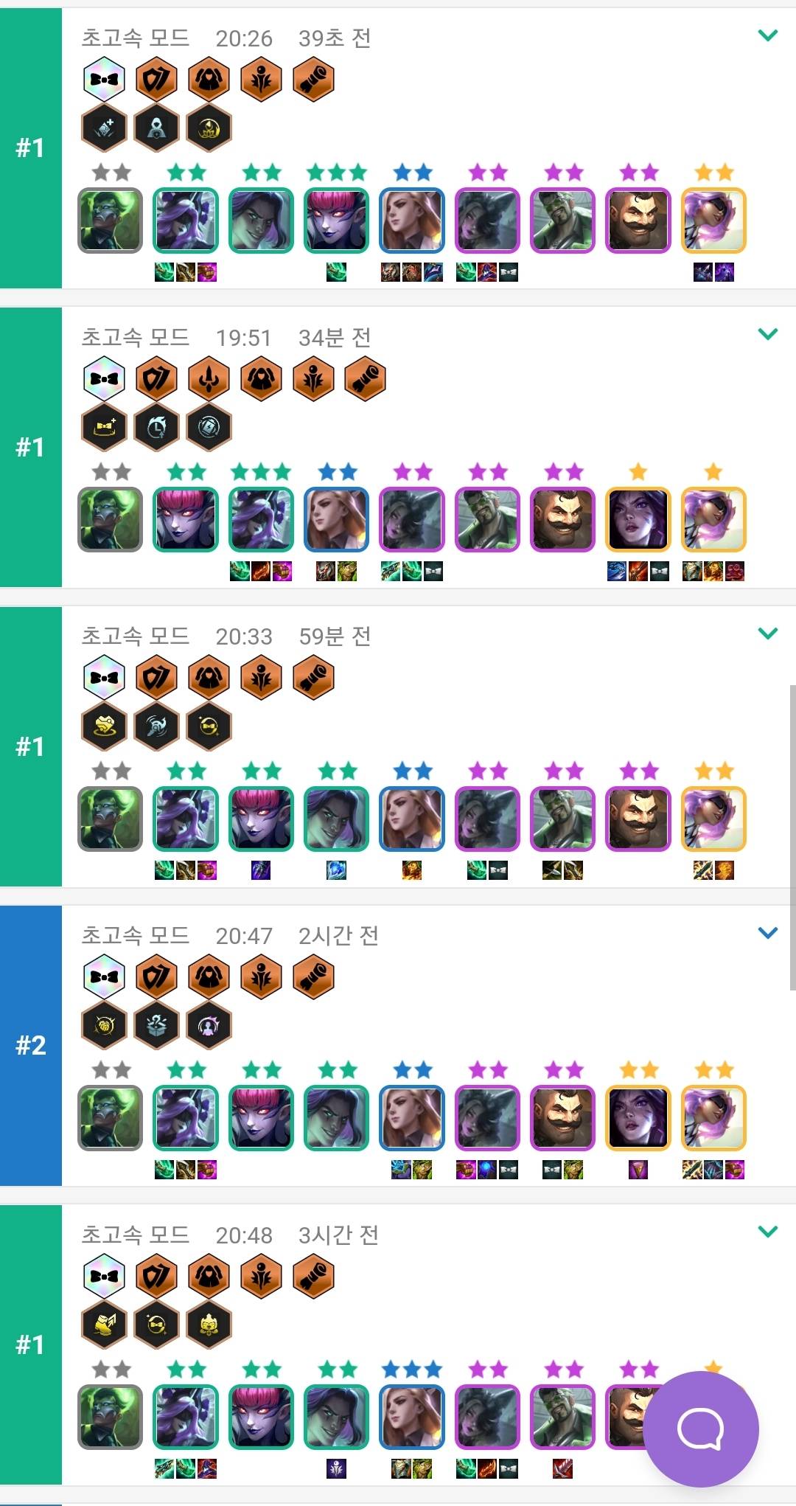Select the clock augment icon in second match
The height and width of the screenshot is (1506, 796).
[156, 427]
